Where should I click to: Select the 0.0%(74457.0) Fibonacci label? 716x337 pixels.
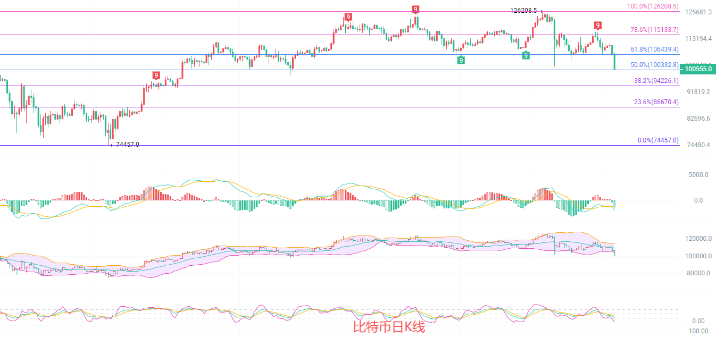(x=657, y=140)
